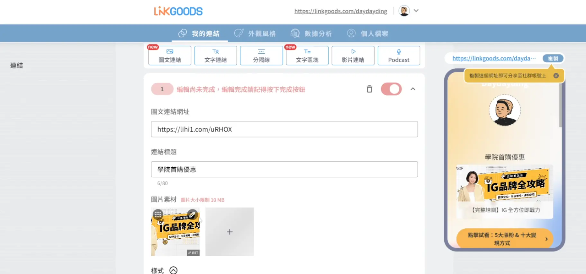Click the 點擊試看 preview button
Image resolution: width=586 pixels, height=274 pixels.
click(505, 239)
